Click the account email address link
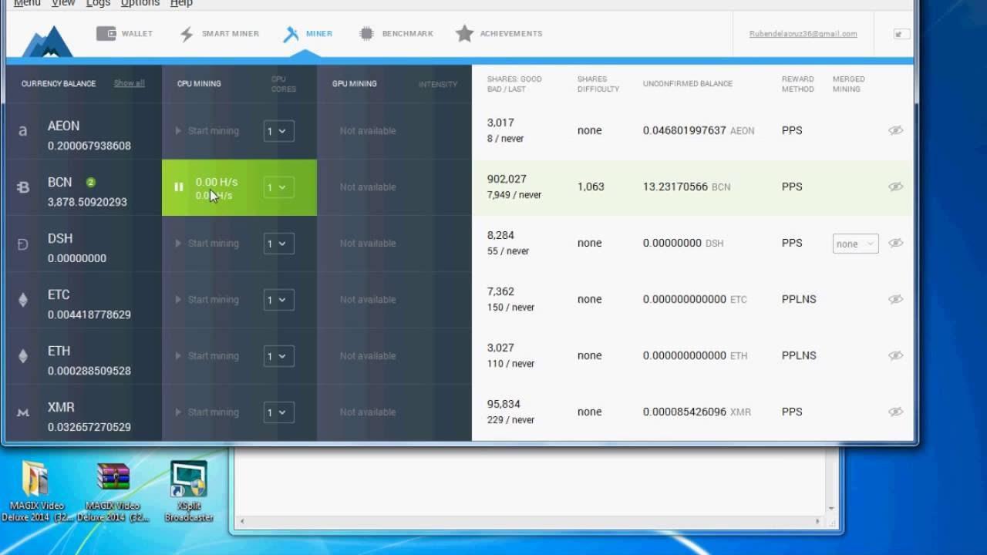Viewport: 987px width, 555px height. 803,34
